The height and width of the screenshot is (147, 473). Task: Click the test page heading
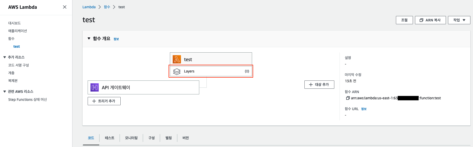coord(89,20)
